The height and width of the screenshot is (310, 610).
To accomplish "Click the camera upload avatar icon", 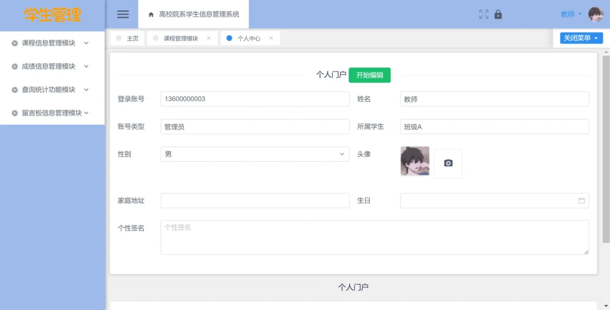I will [x=448, y=163].
